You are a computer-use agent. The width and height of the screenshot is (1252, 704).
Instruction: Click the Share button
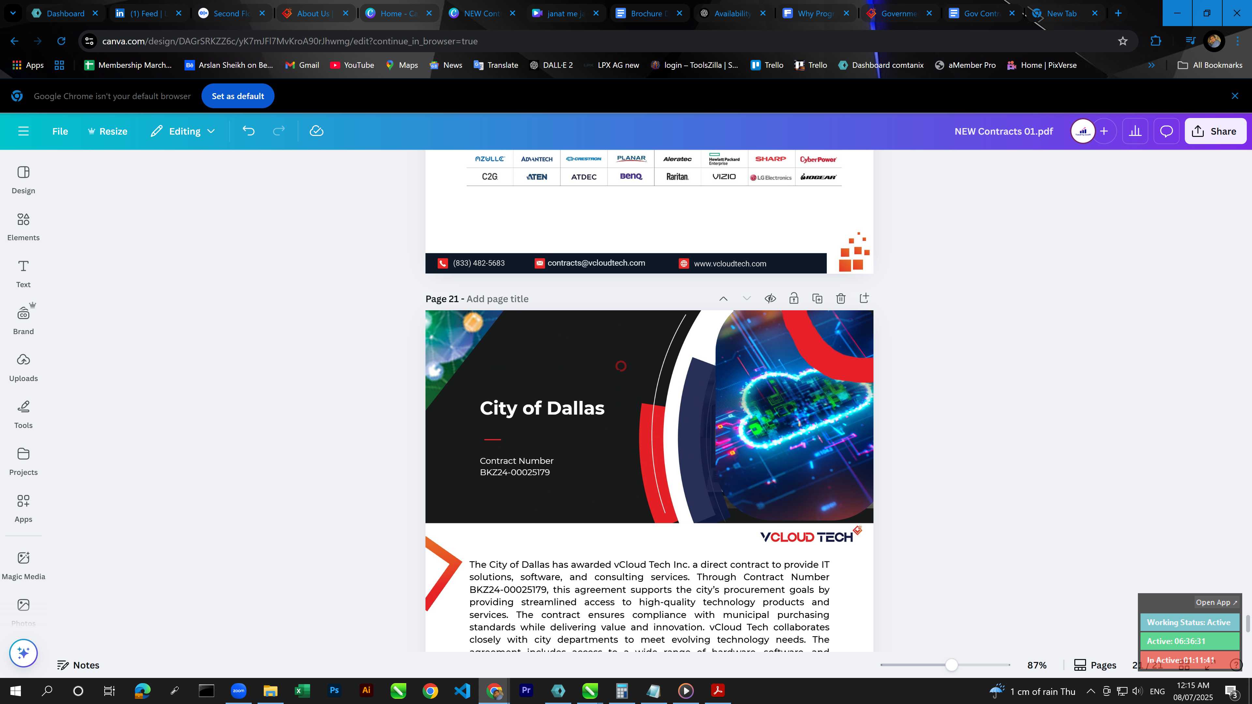coord(1215,131)
